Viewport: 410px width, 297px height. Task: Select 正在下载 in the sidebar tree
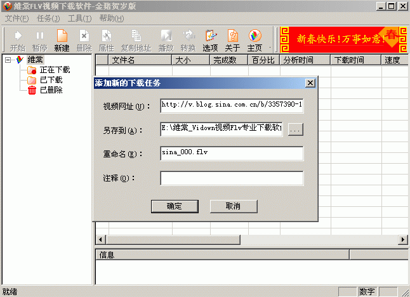(55, 70)
